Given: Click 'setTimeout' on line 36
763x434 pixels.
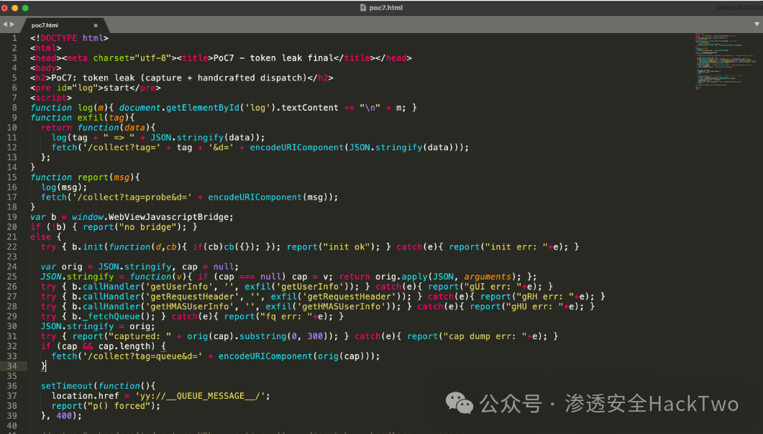Looking at the screenshot, I should click(x=67, y=386).
